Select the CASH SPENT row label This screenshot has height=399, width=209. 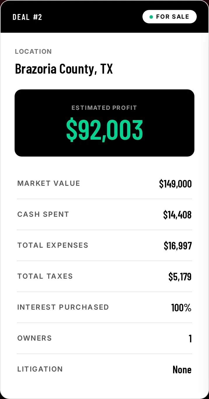pos(43,214)
